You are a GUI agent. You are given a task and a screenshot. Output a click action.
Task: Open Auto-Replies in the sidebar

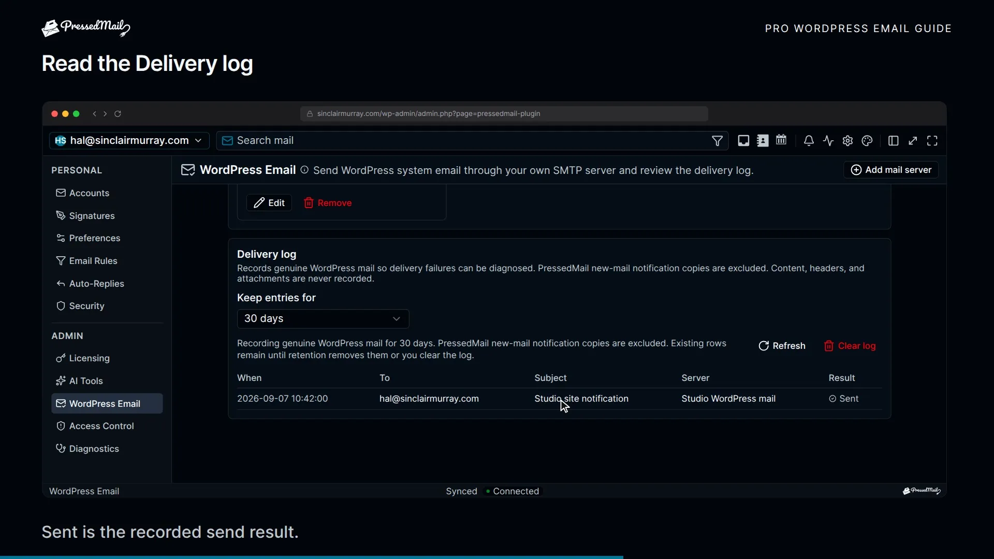107,284
